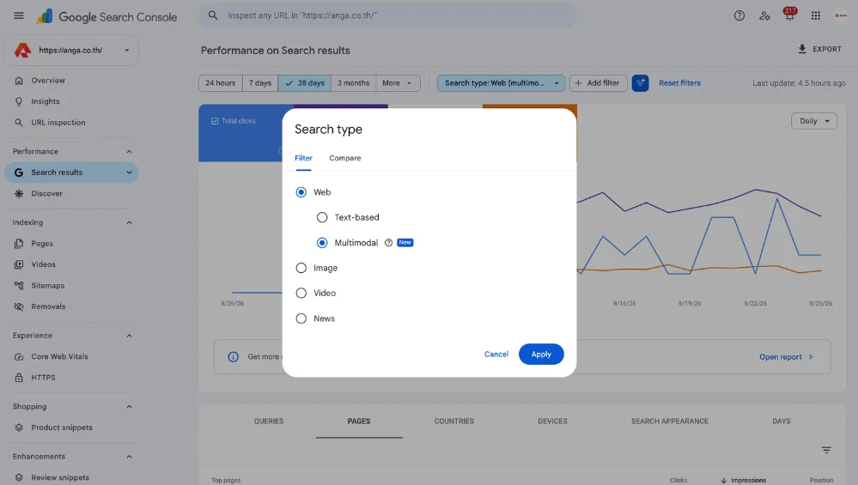The image size is (858, 485).
Task: Open the Help question mark icon
Action: (x=739, y=15)
